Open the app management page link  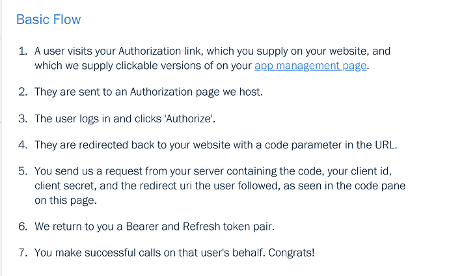point(310,66)
